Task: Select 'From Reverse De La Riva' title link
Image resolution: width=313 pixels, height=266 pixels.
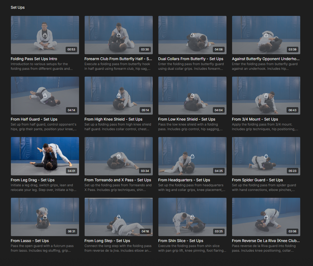Action: pyautogui.click(x=266, y=241)
